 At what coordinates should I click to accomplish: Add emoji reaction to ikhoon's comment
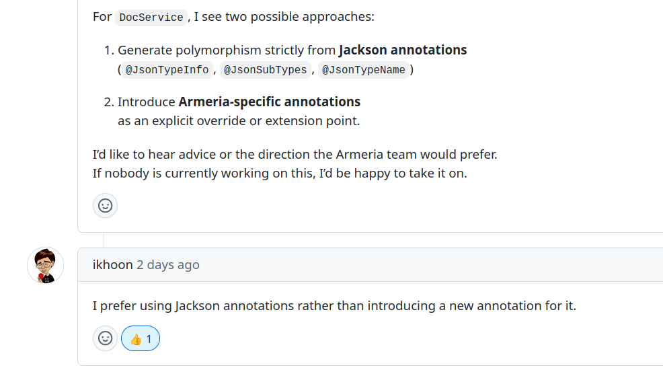tap(105, 338)
